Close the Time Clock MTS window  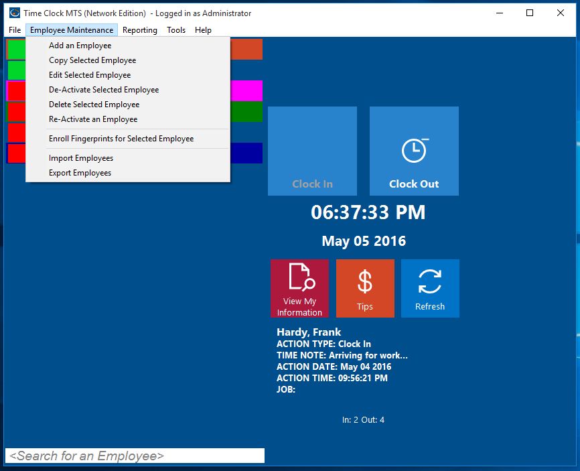[x=561, y=13]
